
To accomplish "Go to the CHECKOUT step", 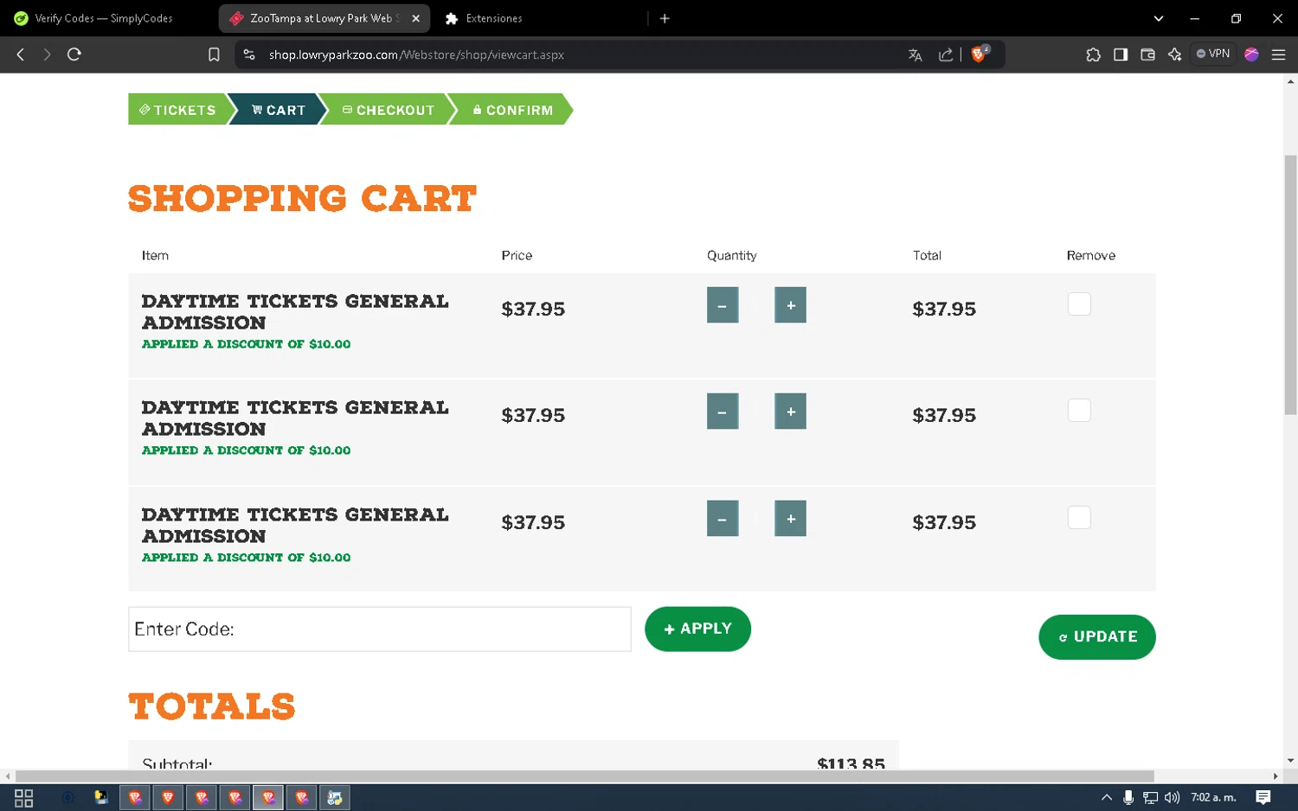I will [x=389, y=110].
